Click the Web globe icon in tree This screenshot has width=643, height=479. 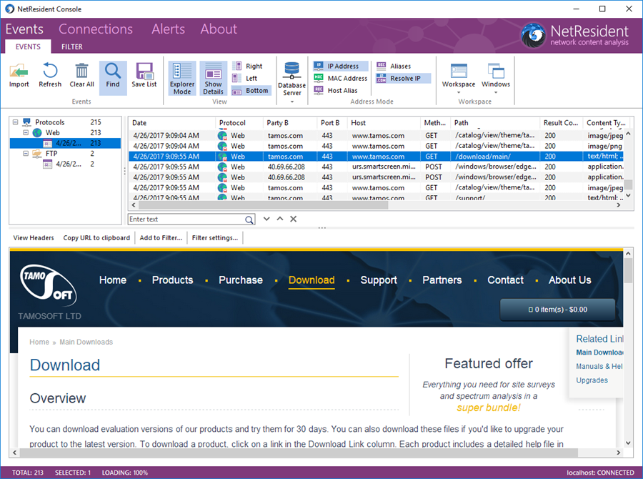pos(37,132)
